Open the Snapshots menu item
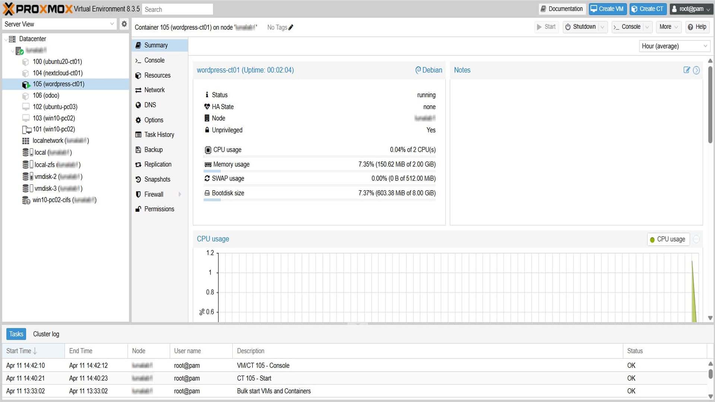This screenshot has width=715, height=402. coord(160,179)
